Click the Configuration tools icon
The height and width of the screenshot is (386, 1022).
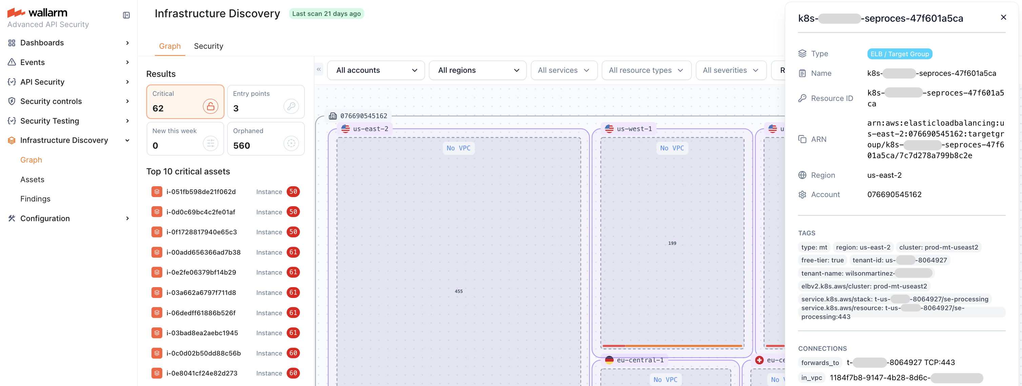(x=12, y=218)
